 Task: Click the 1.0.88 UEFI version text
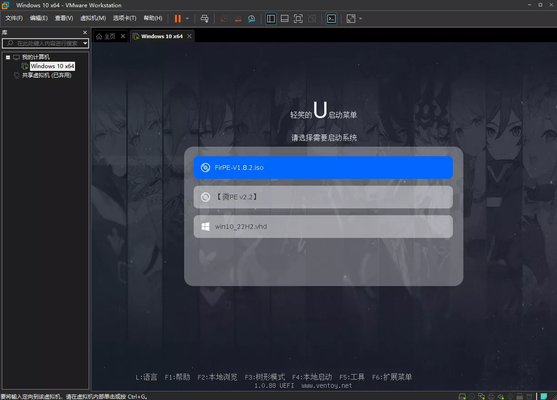pos(274,385)
